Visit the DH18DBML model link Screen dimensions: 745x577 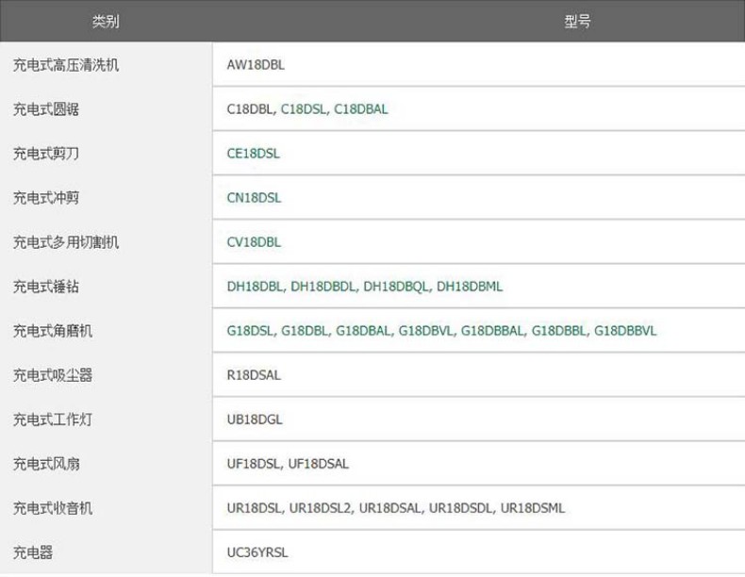[470, 287]
